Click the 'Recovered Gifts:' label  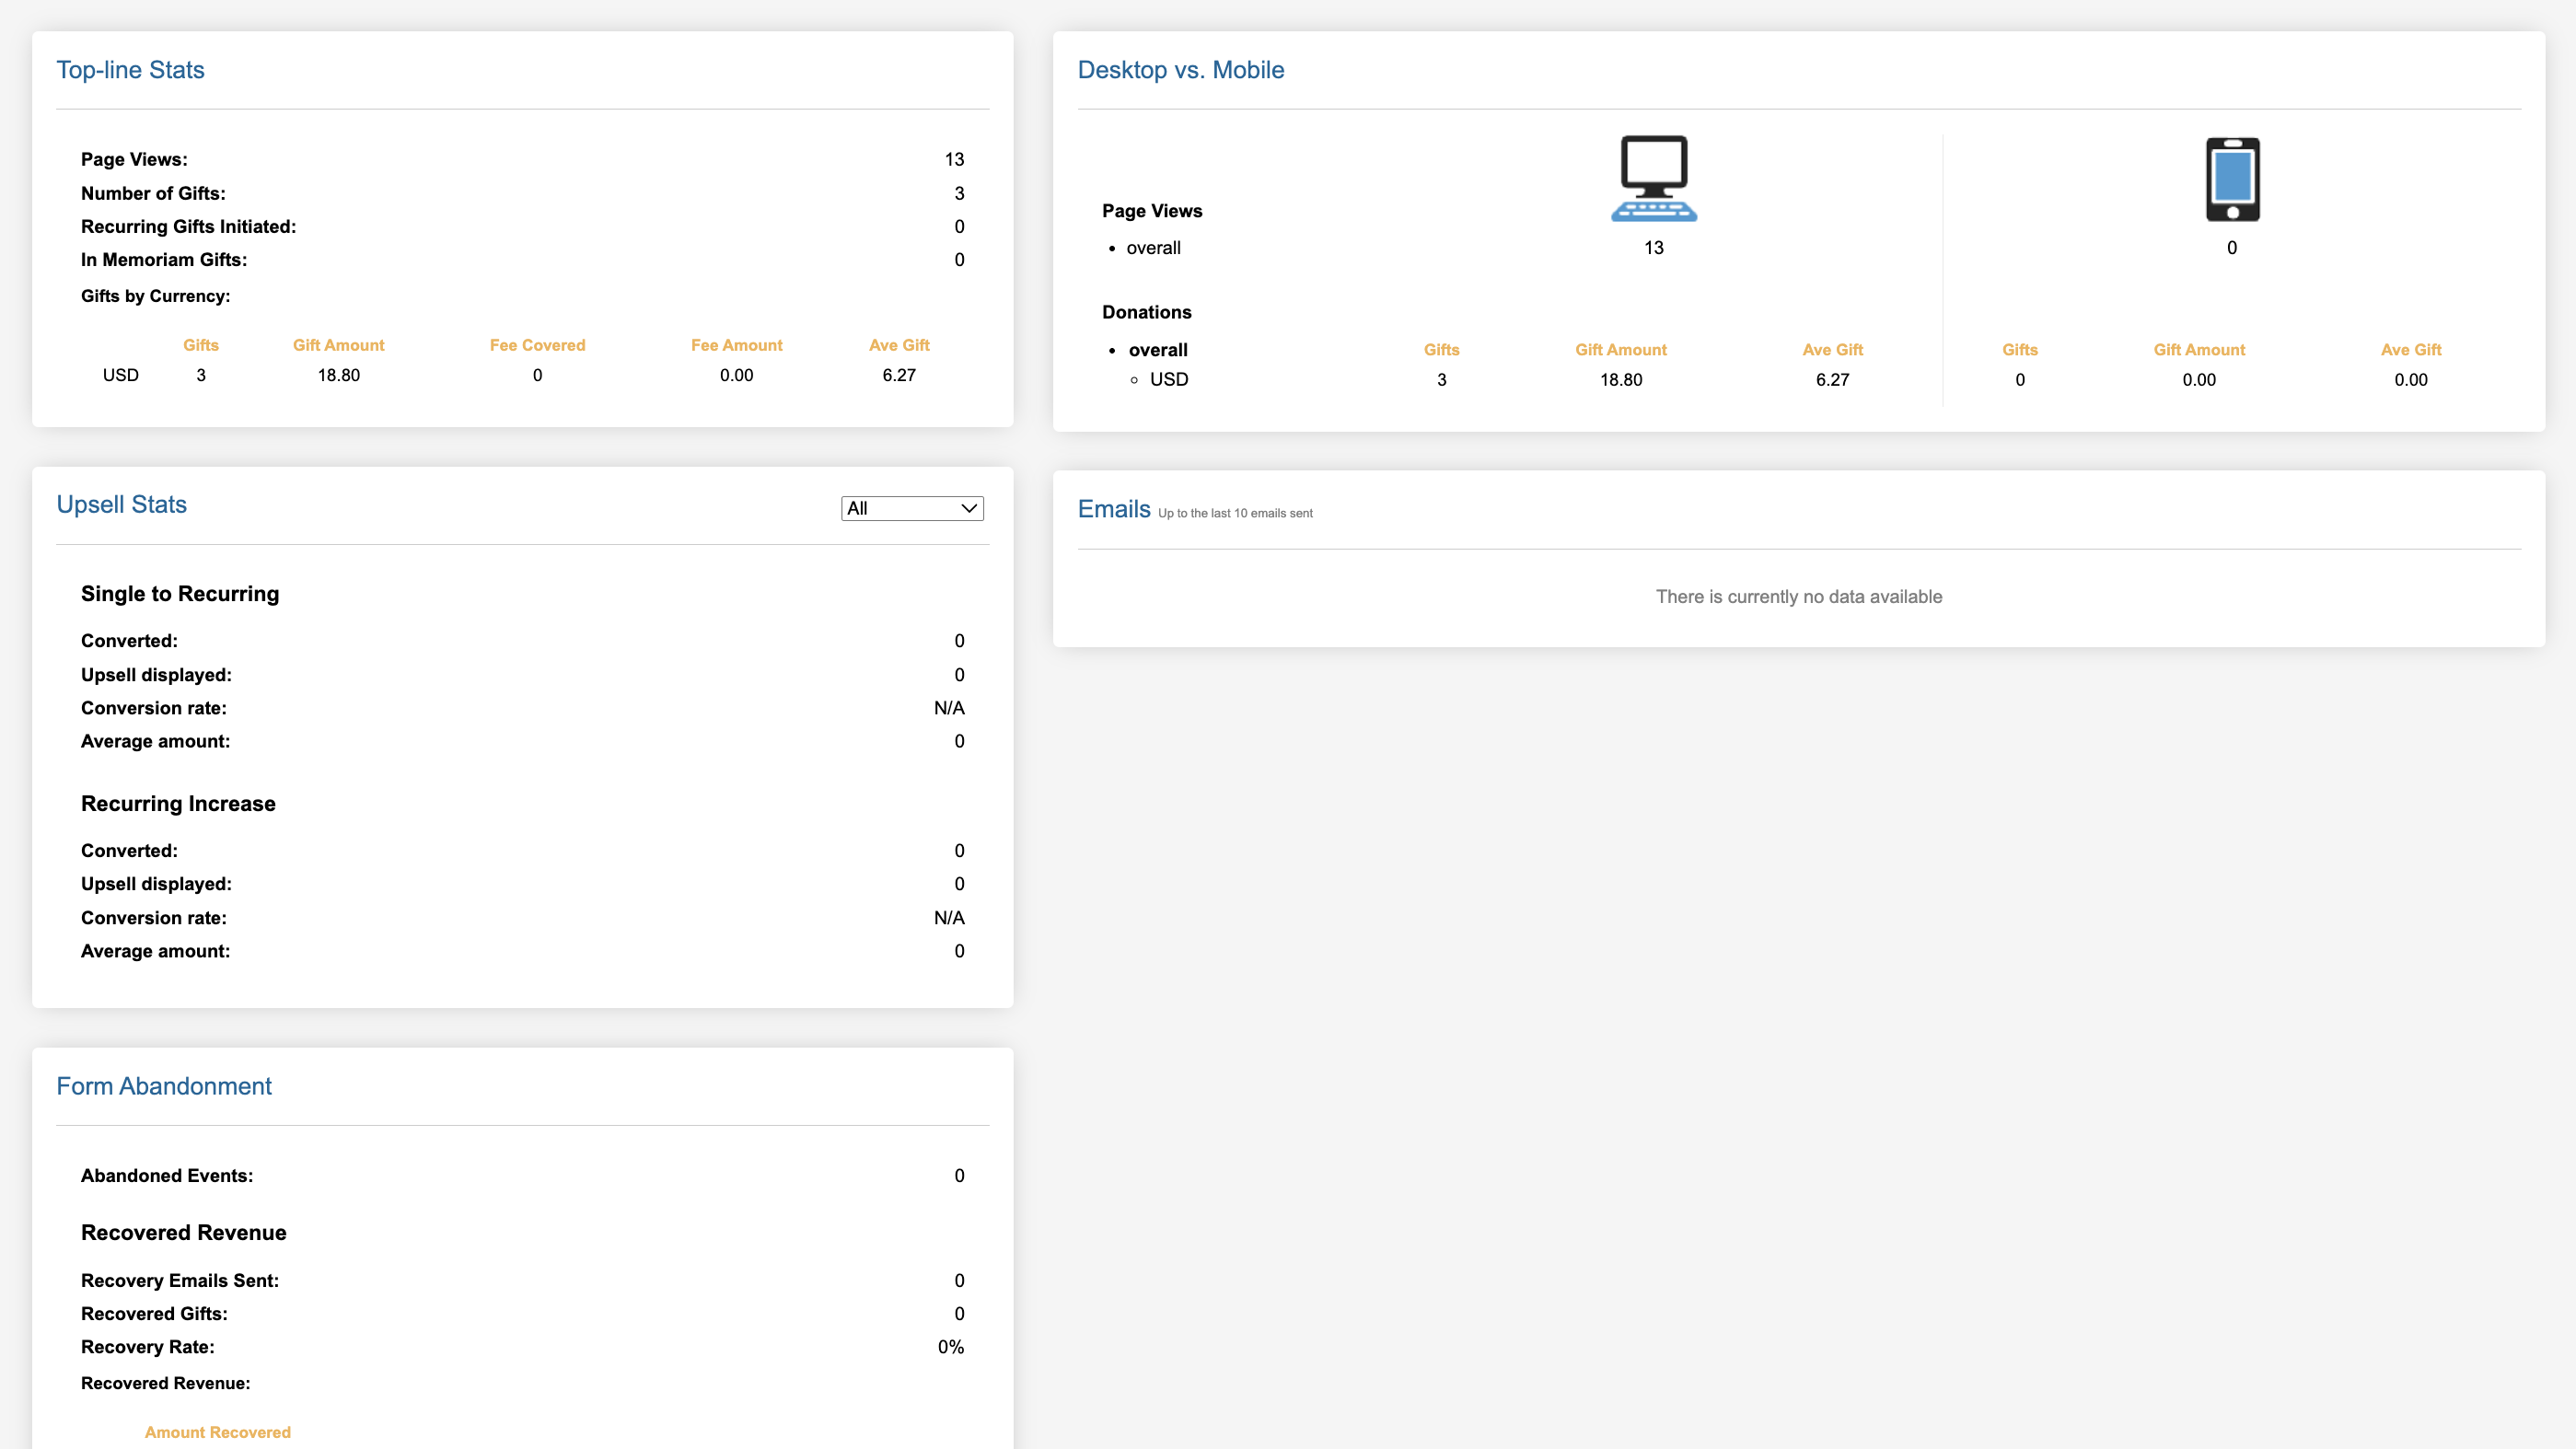(154, 1313)
